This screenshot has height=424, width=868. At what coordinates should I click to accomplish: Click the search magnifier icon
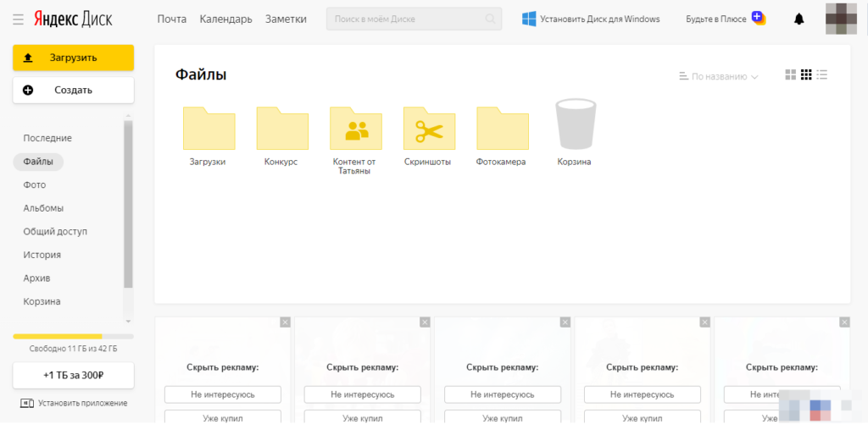490,19
